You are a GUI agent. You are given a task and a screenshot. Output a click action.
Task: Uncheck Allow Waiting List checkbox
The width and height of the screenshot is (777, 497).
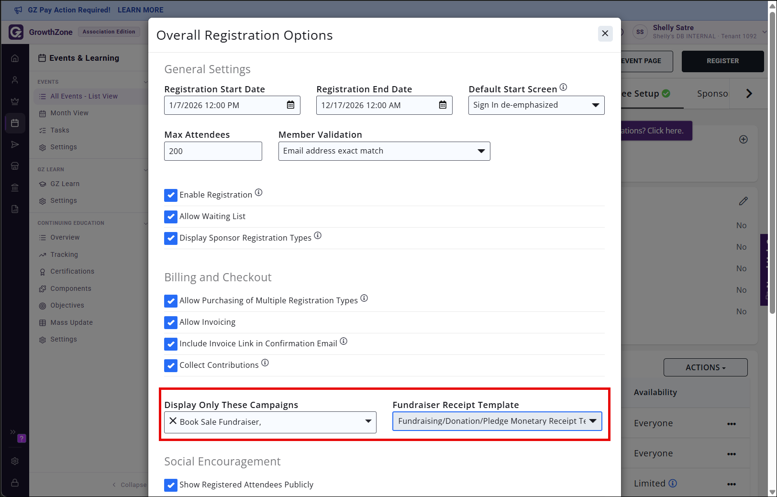tap(171, 217)
